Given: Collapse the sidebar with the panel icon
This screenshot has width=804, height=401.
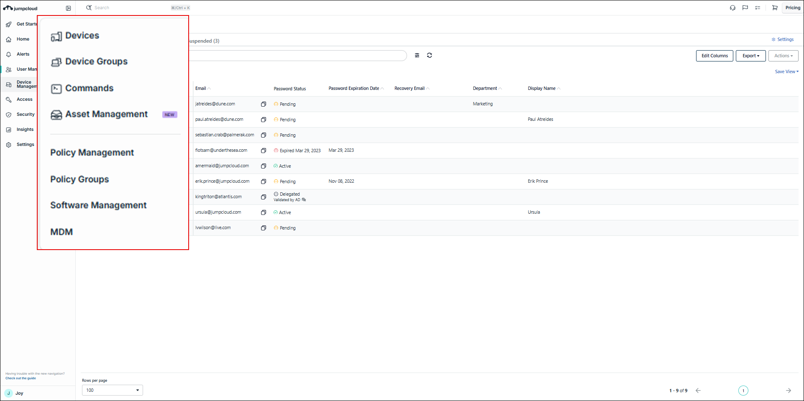Looking at the screenshot, I should 69,8.
